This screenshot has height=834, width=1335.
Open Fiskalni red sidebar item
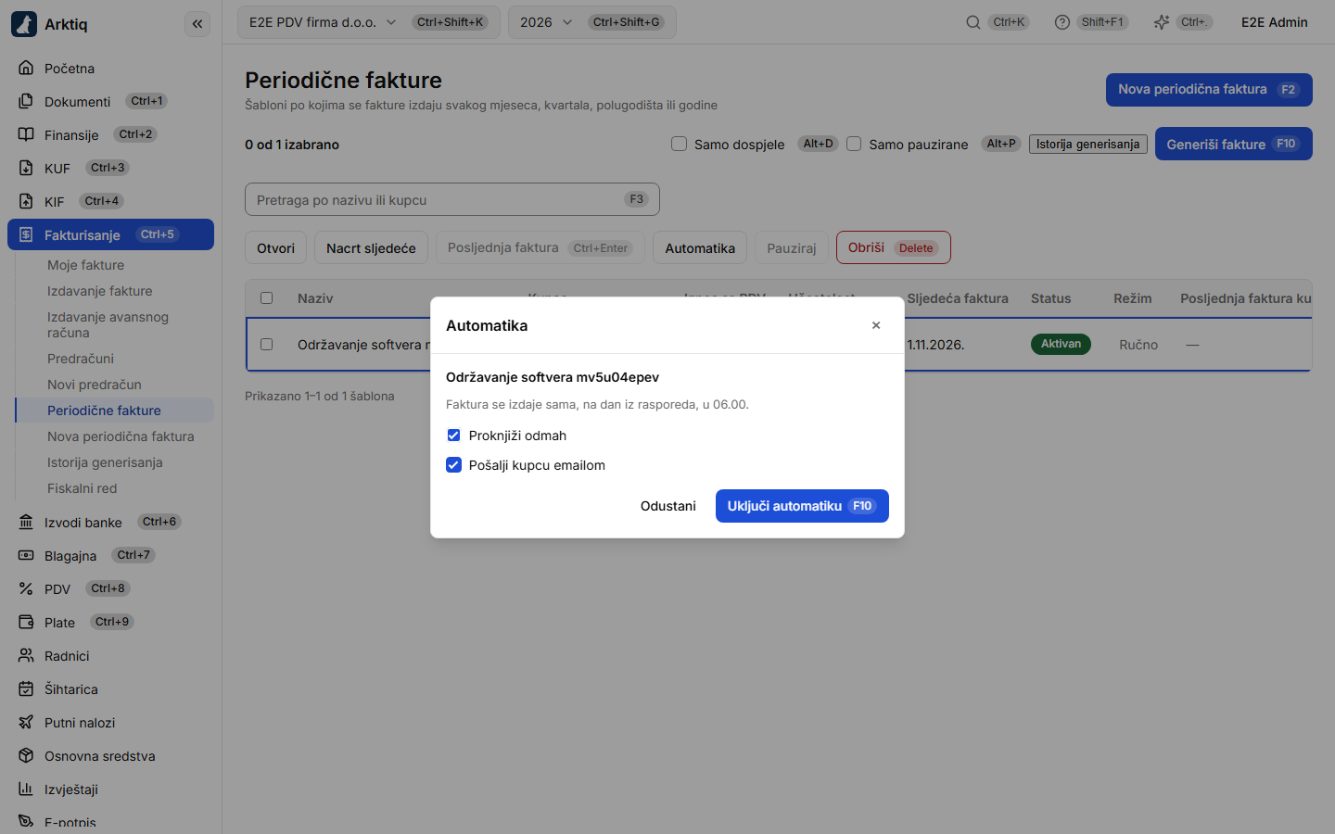83,488
